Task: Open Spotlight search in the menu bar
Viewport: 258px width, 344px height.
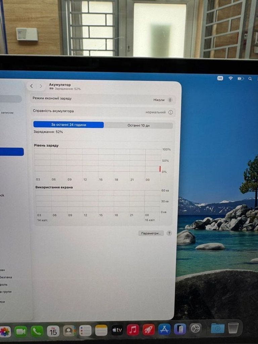Action: (250, 79)
